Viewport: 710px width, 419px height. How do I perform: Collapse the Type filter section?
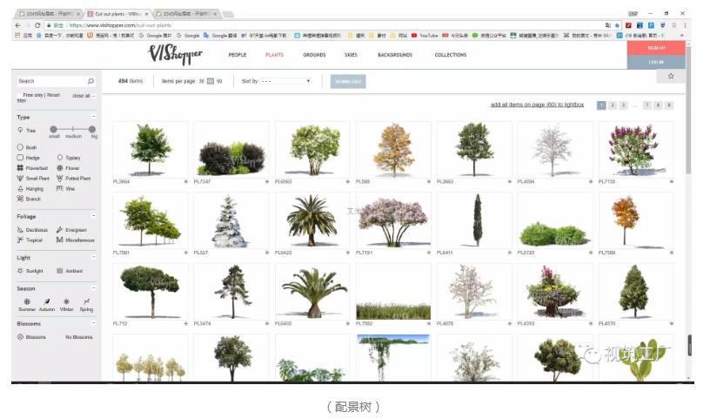click(93, 117)
